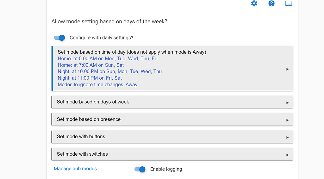Image resolution: width=324 pixels, height=179 pixels.
Task: Click arrow on buttons row
Action: pyautogui.click(x=287, y=137)
